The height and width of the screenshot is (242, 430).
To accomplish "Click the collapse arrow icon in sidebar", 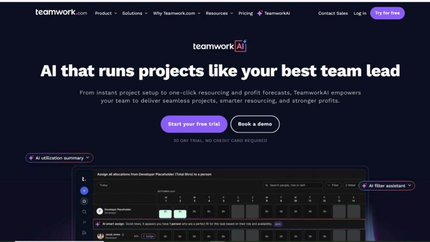I will coord(84,222).
